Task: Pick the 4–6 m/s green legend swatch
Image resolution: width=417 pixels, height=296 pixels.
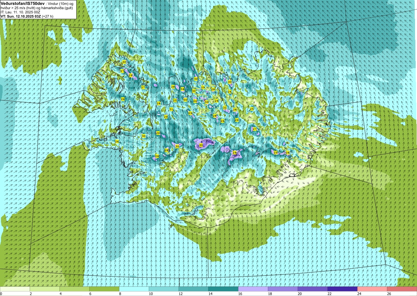Action: (75, 289)
